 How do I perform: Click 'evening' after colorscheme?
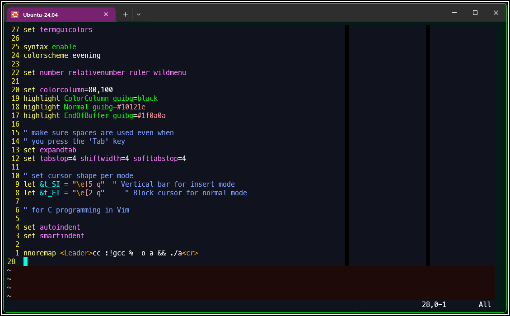[87, 55]
